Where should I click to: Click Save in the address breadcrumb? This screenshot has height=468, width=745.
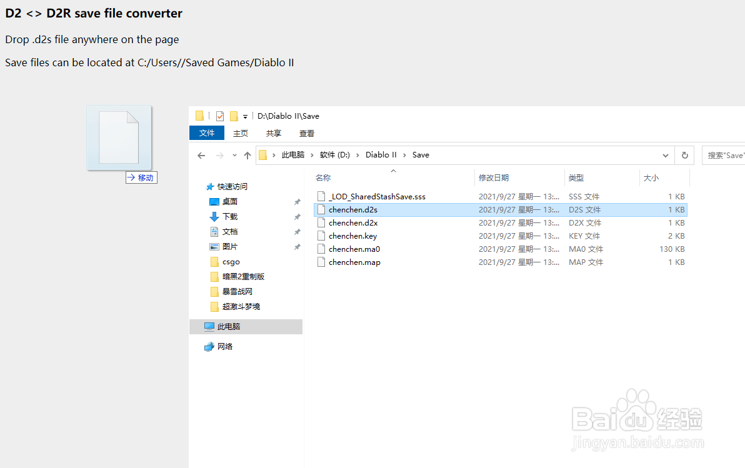click(x=421, y=155)
